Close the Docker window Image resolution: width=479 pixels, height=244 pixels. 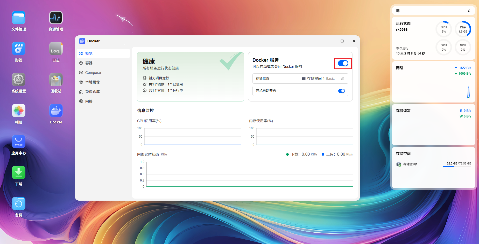click(x=354, y=41)
